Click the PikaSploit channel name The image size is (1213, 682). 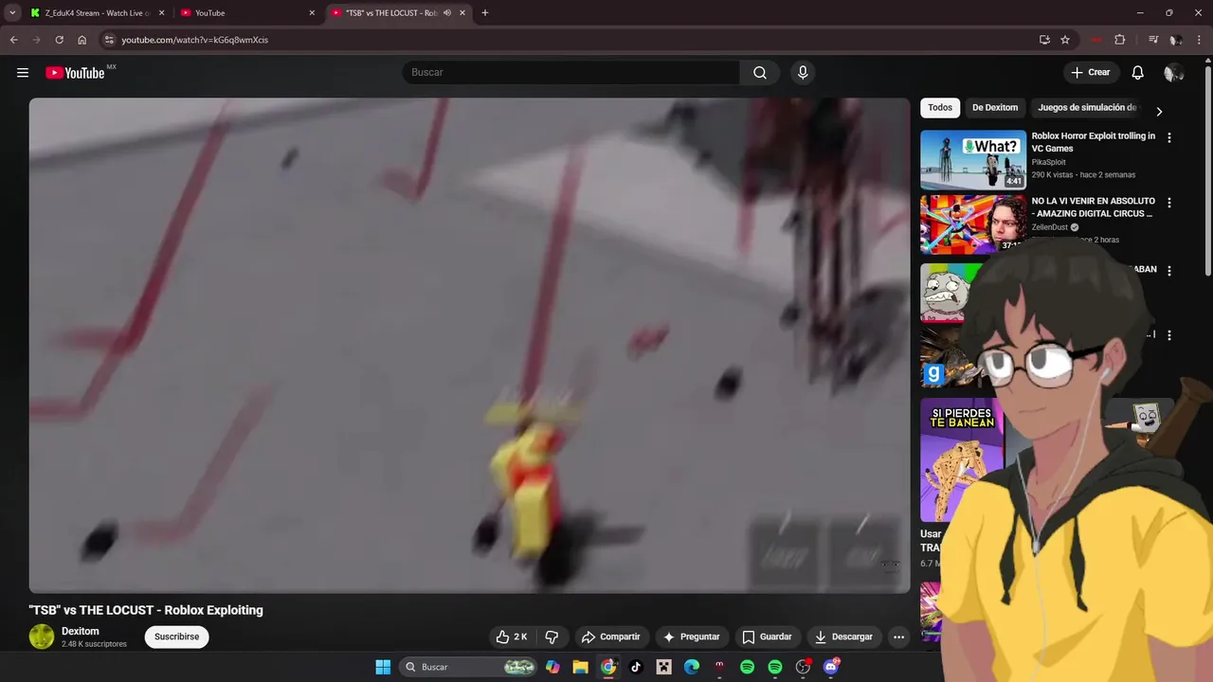click(x=1049, y=162)
